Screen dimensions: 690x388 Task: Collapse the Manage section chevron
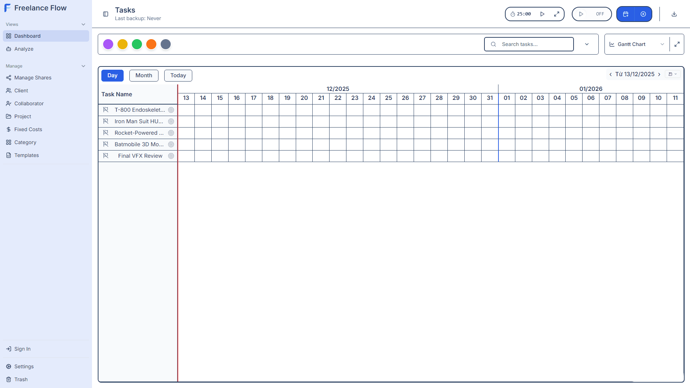coord(83,66)
